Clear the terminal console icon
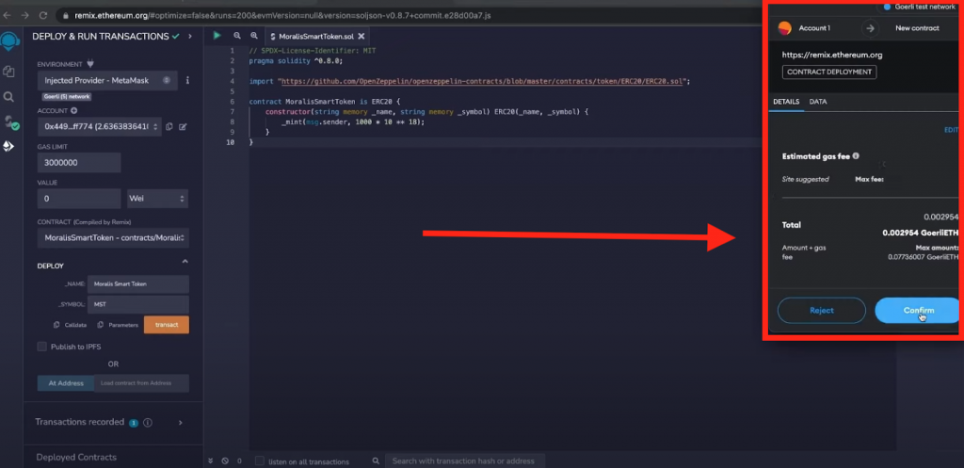Screen dimensions: 964x468 click(x=225, y=460)
